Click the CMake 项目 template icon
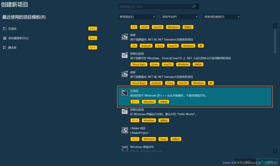Viewport: 280px width, 166px height. pos(124,130)
